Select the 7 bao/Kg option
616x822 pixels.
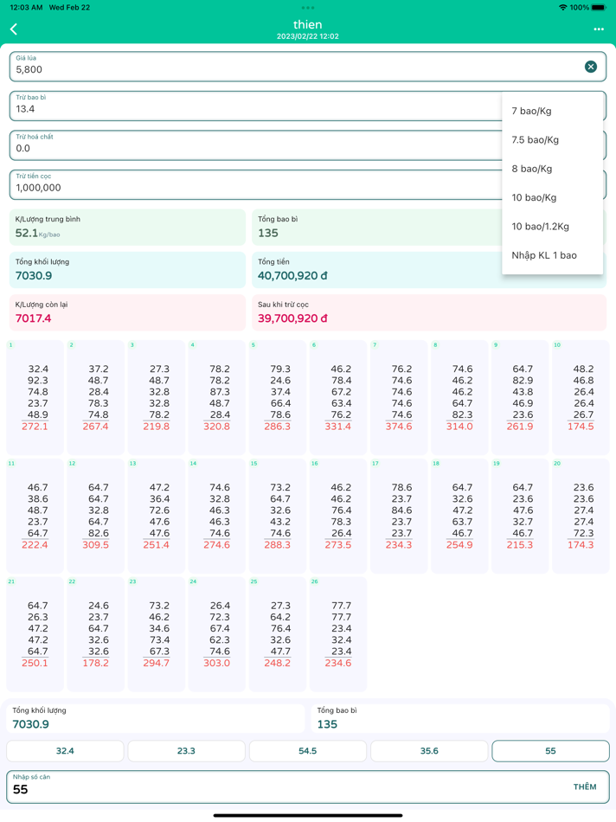[x=552, y=111]
